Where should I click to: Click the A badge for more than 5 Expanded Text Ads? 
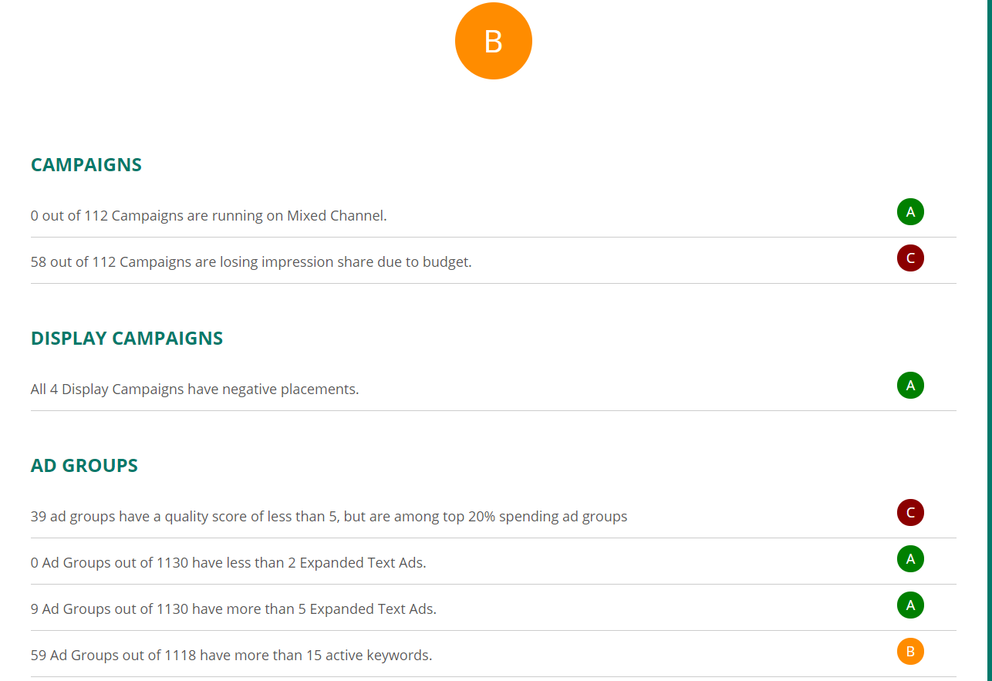(910, 605)
